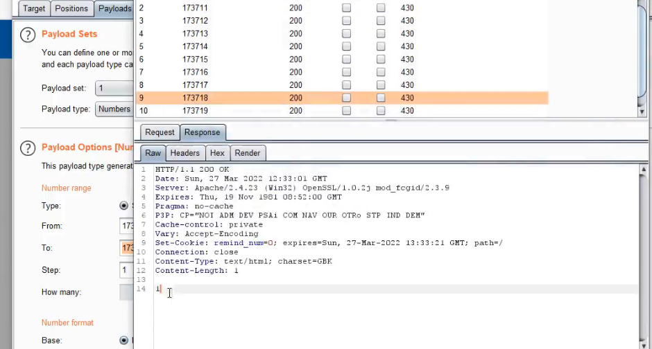This screenshot has height=349, width=652.
Task: Click the response body on line 14
Action: pos(158,289)
